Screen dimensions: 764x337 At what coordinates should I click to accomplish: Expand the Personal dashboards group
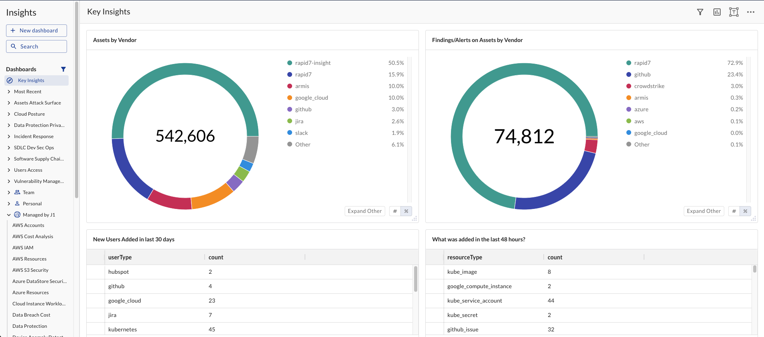click(x=9, y=204)
